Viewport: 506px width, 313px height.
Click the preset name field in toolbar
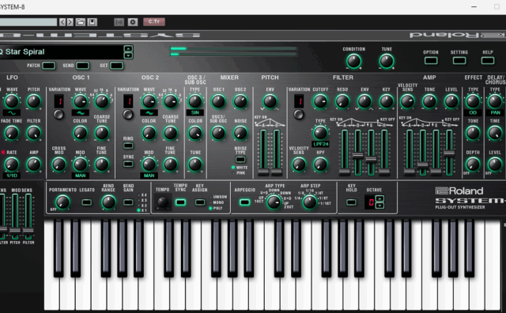tap(28, 22)
